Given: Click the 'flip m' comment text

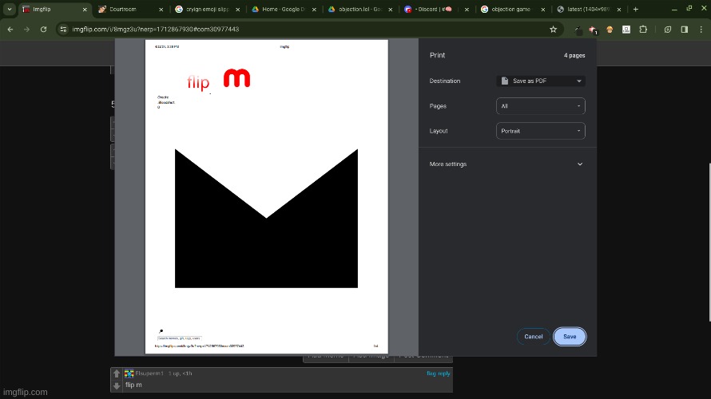Looking at the screenshot, I should tap(133, 385).
